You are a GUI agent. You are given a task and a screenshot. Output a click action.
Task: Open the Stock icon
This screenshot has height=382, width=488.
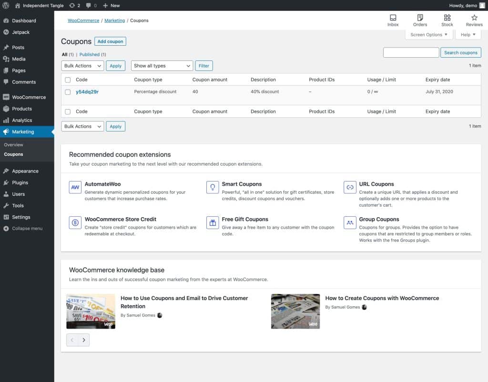tap(447, 18)
